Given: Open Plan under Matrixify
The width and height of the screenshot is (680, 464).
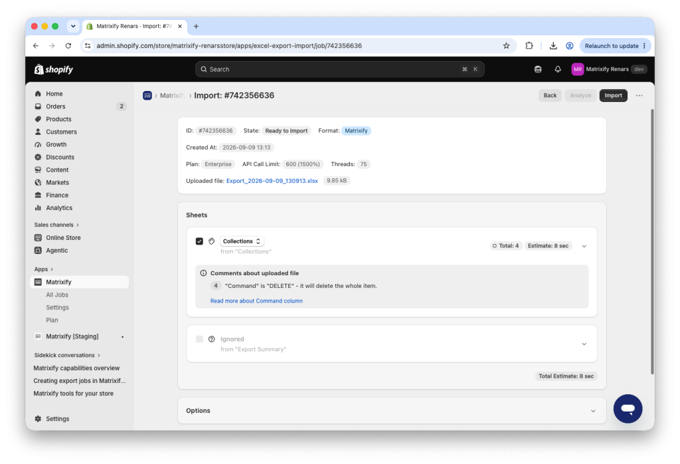Looking at the screenshot, I should pyautogui.click(x=52, y=320).
